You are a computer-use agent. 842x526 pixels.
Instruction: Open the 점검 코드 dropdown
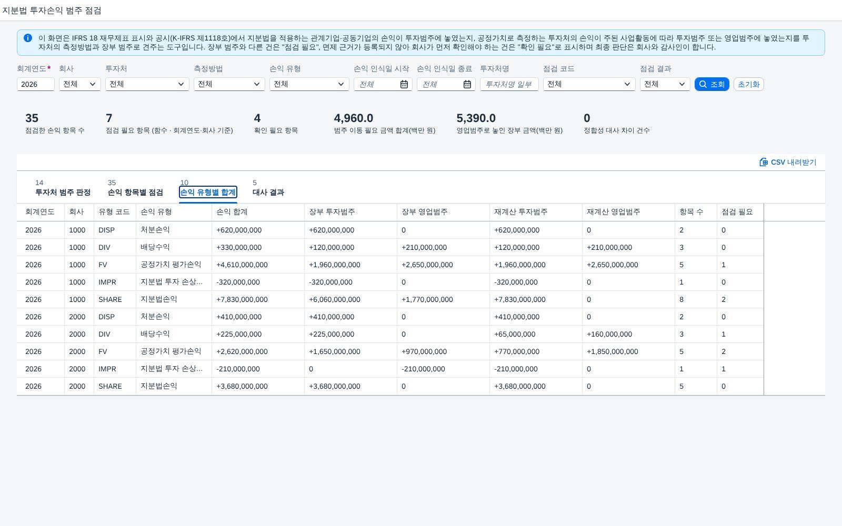[x=589, y=84]
